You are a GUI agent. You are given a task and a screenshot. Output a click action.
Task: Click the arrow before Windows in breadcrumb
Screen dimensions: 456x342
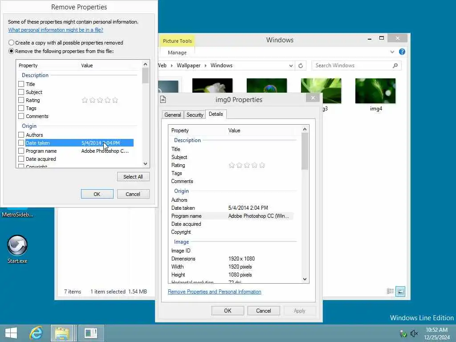205,66
